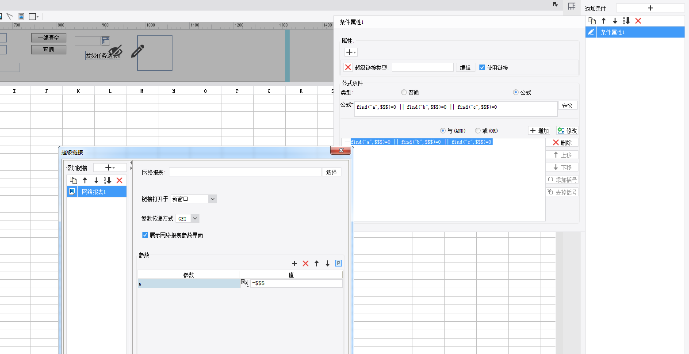Choose the 或(OR) radio option
689x354 pixels.
tap(478, 131)
